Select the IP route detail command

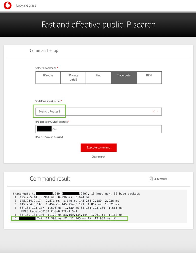[x=73, y=77]
